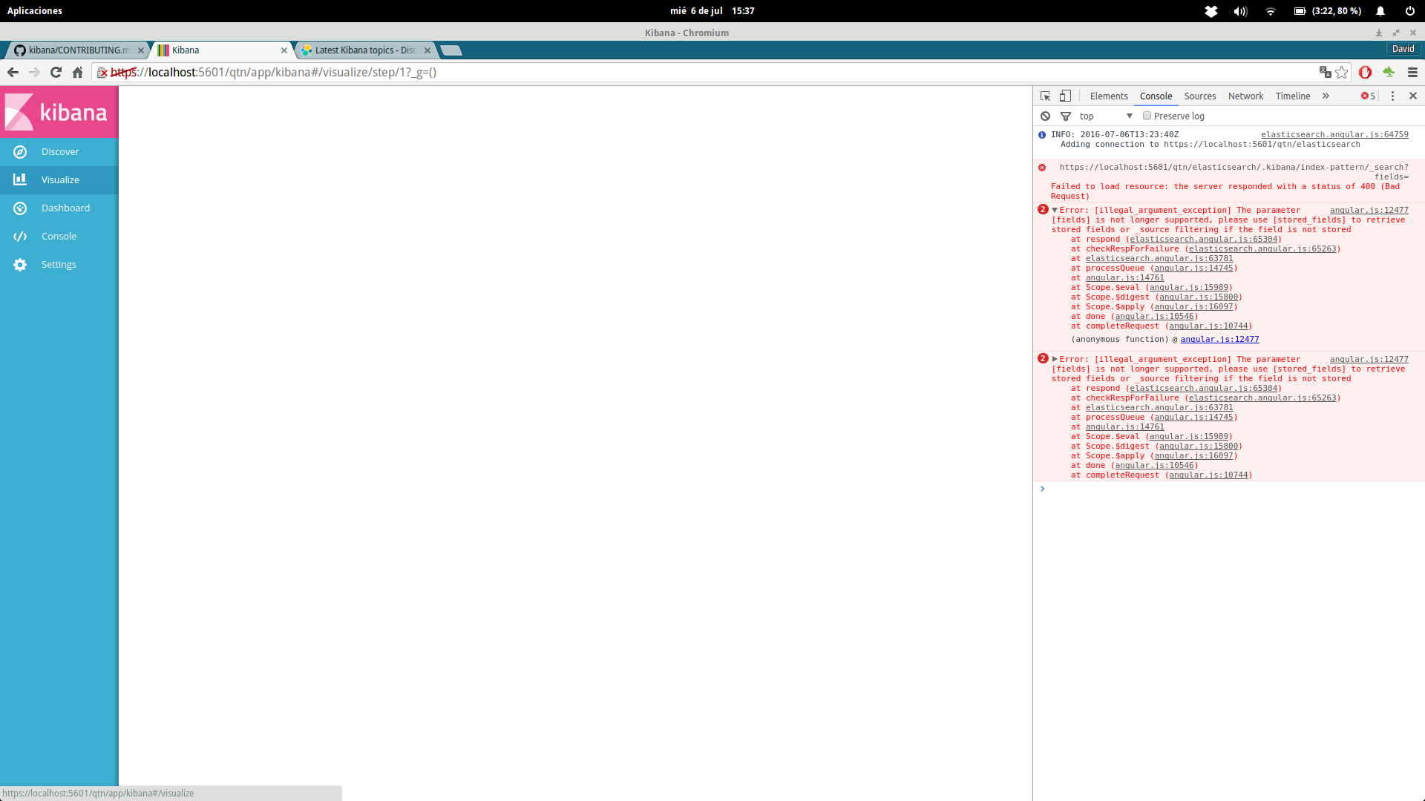1425x801 pixels.
Task: Click the browser reload icon
Action: (x=56, y=72)
